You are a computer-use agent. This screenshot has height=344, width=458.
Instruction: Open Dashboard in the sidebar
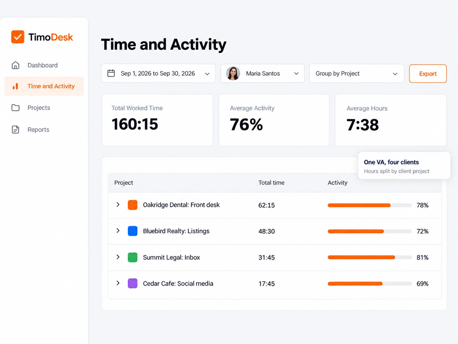[44, 65]
